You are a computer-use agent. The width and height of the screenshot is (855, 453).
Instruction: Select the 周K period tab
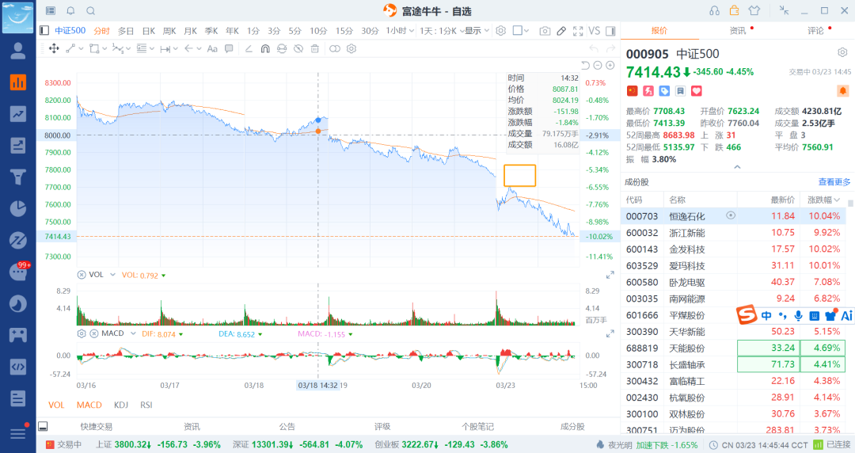point(169,31)
